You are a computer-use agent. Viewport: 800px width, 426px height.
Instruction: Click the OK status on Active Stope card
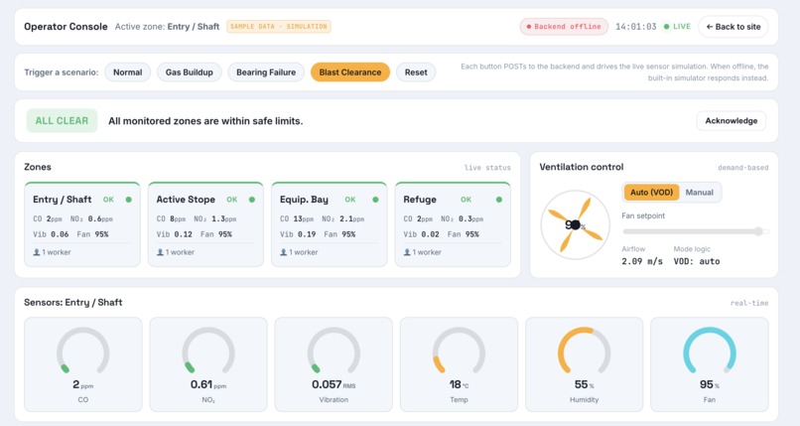click(232, 200)
